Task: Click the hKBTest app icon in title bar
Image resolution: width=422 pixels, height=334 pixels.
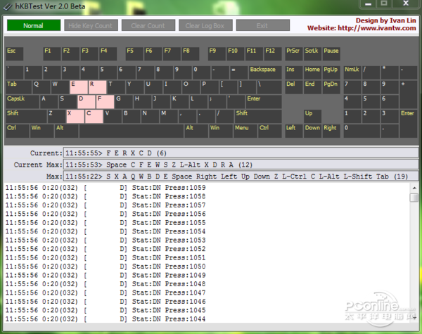Action: coord(6,6)
